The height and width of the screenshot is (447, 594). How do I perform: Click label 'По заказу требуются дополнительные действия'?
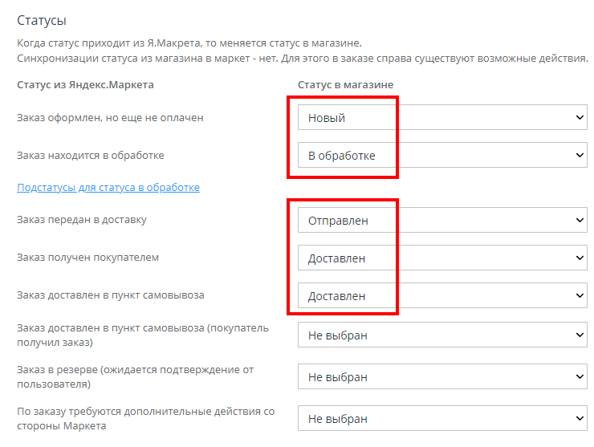point(145,411)
